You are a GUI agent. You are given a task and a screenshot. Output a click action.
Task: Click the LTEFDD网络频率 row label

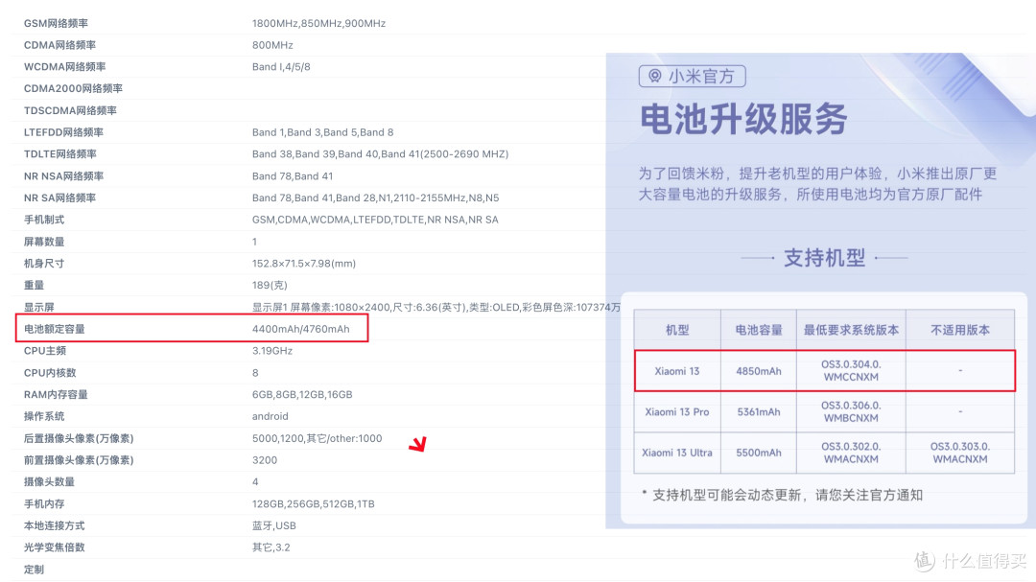coord(63,132)
